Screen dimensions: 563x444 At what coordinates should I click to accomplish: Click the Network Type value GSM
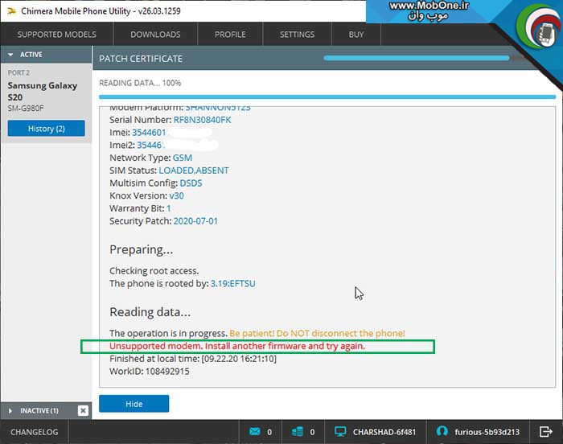point(183,158)
